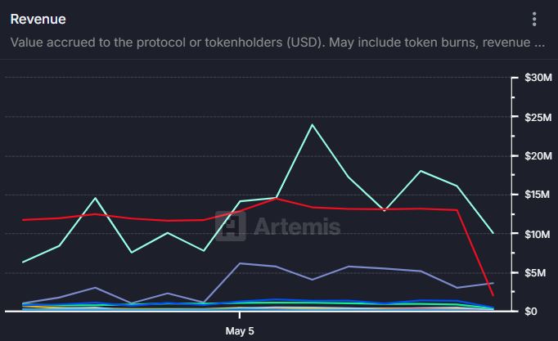Expand the truncated revenue description text
558x341 pixels.
coord(277,43)
